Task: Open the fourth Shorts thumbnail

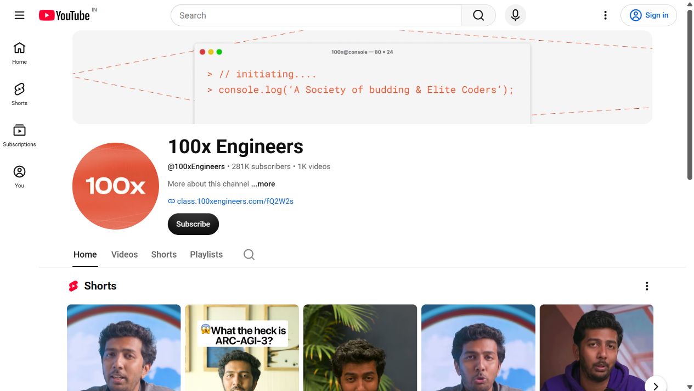Action: [478, 348]
